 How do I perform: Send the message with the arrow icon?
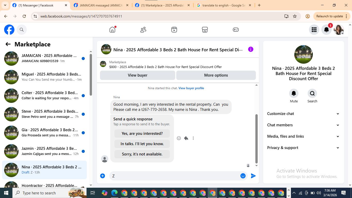(253, 176)
